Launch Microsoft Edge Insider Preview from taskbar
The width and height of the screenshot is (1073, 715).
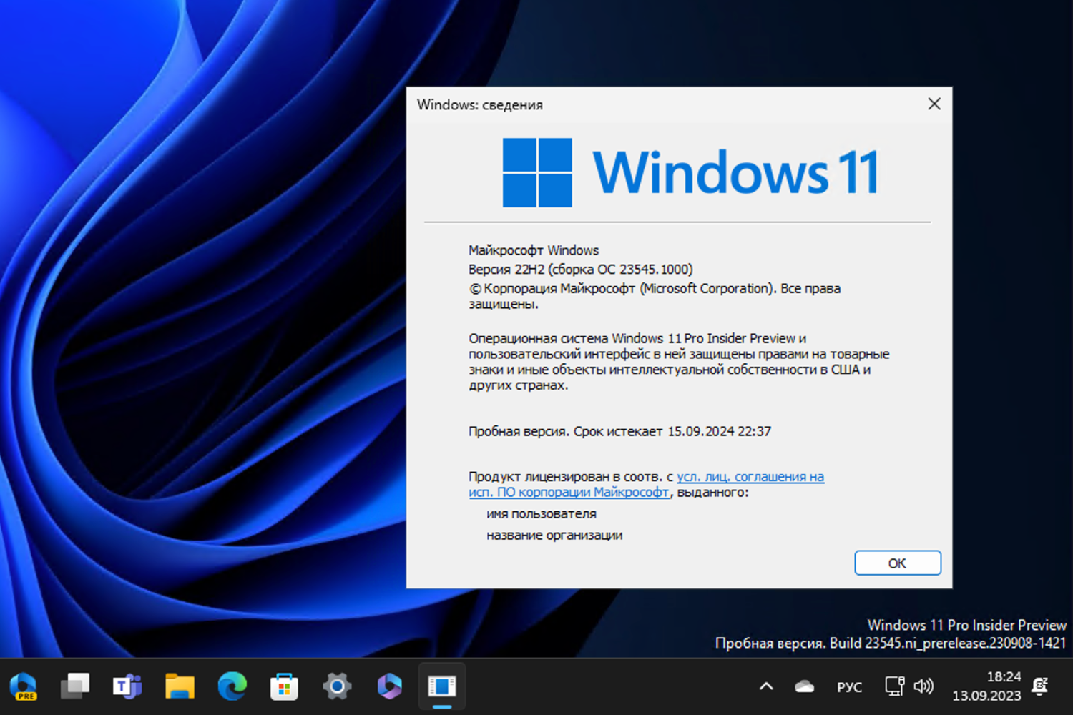(25, 685)
